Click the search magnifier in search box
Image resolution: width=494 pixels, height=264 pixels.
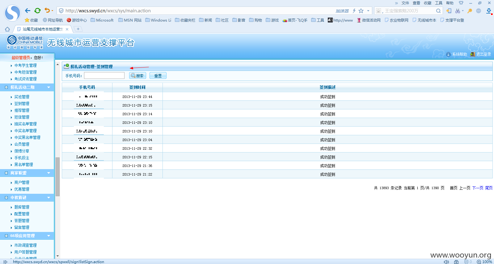point(438,11)
